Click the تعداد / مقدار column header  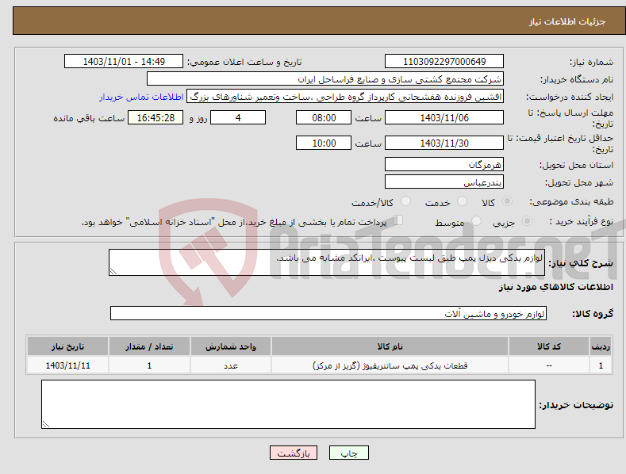(149, 346)
